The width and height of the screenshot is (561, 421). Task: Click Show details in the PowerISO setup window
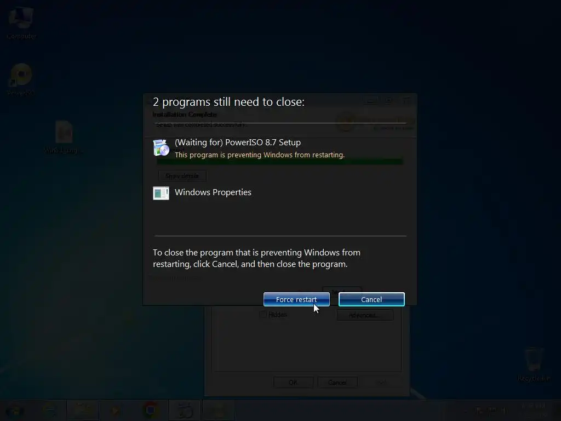(x=182, y=176)
